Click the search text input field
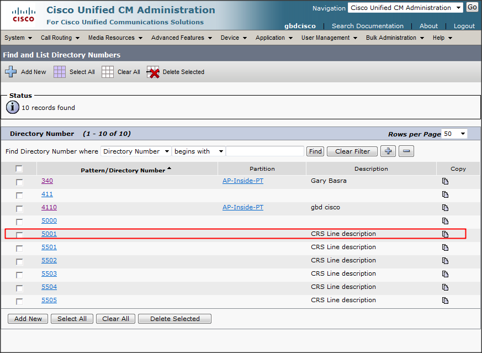The width and height of the screenshot is (482, 353). coord(265,151)
